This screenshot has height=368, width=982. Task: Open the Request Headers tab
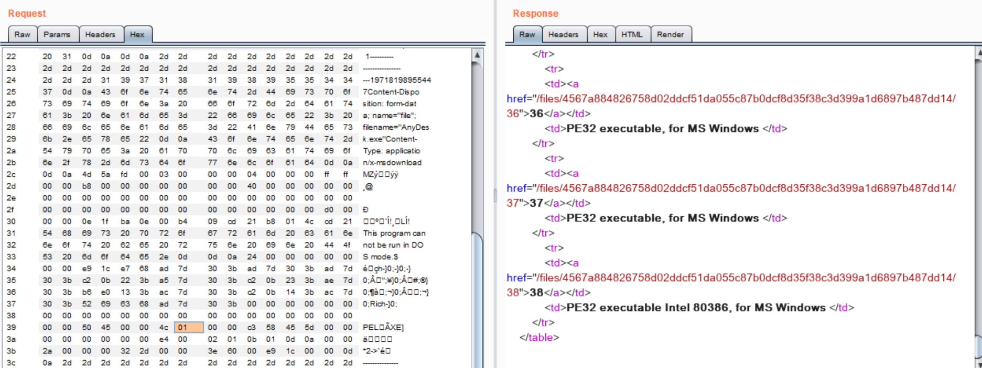[100, 35]
